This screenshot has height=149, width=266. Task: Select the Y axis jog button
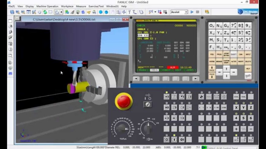pos(243,107)
